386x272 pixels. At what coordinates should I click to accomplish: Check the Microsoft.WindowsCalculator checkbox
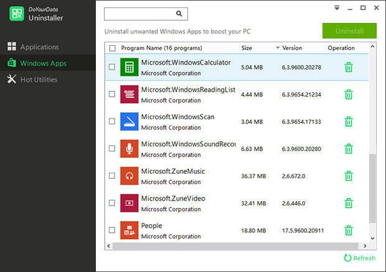pos(112,67)
